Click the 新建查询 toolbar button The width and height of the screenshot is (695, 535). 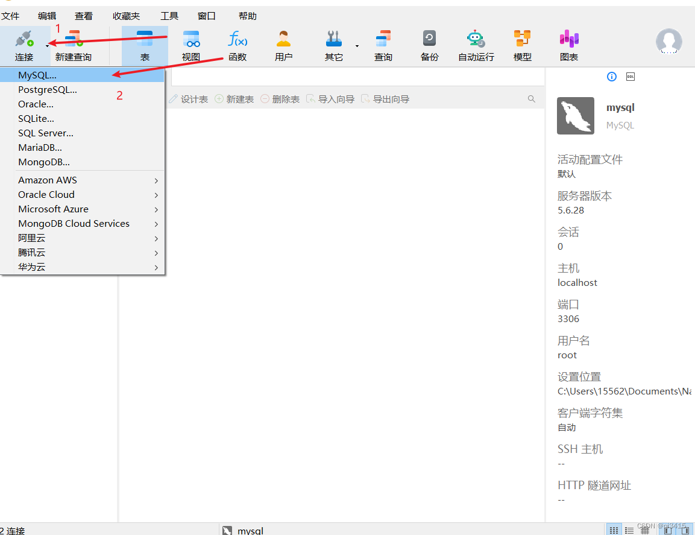pyautogui.click(x=73, y=46)
